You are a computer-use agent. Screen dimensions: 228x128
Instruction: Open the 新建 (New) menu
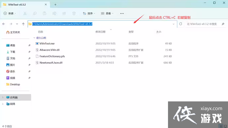10,13
